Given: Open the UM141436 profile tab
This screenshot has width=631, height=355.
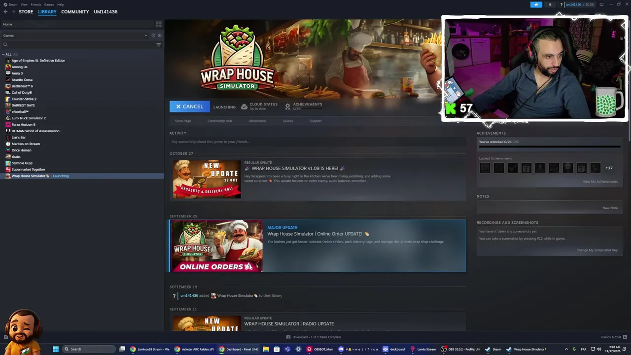Looking at the screenshot, I should click(x=105, y=12).
